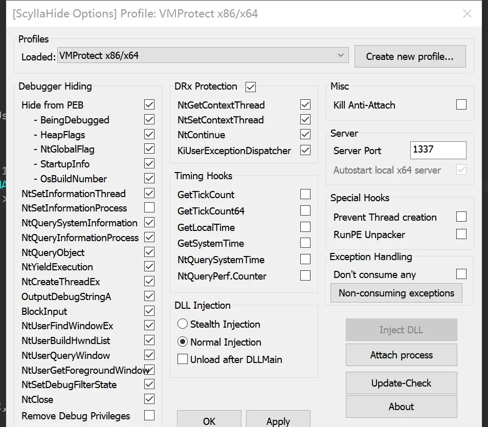Click the Server Port input field
This screenshot has width=488, height=427.
tap(438, 150)
